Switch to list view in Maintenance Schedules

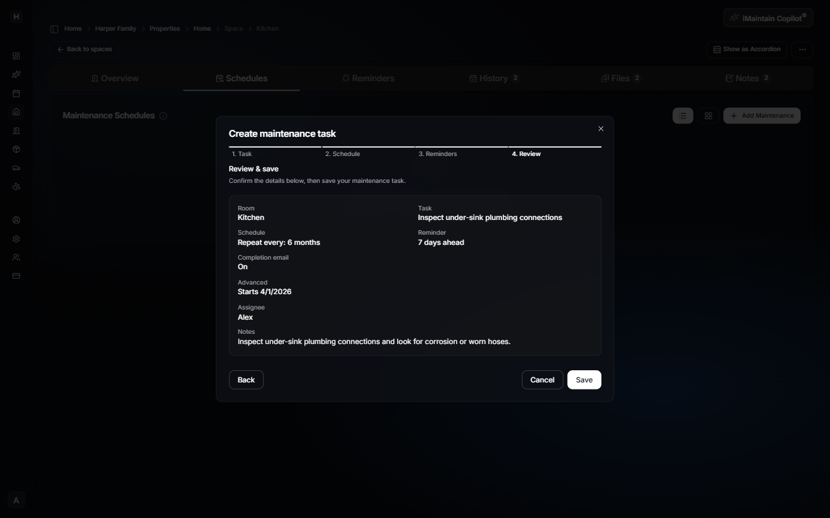[x=682, y=116]
